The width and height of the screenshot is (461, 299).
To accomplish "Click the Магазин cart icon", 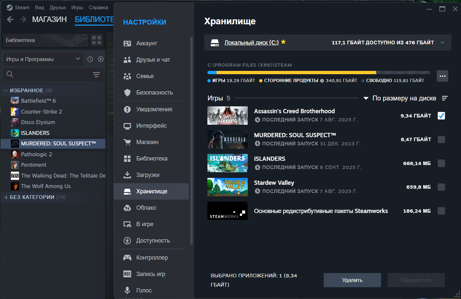I will click(127, 142).
